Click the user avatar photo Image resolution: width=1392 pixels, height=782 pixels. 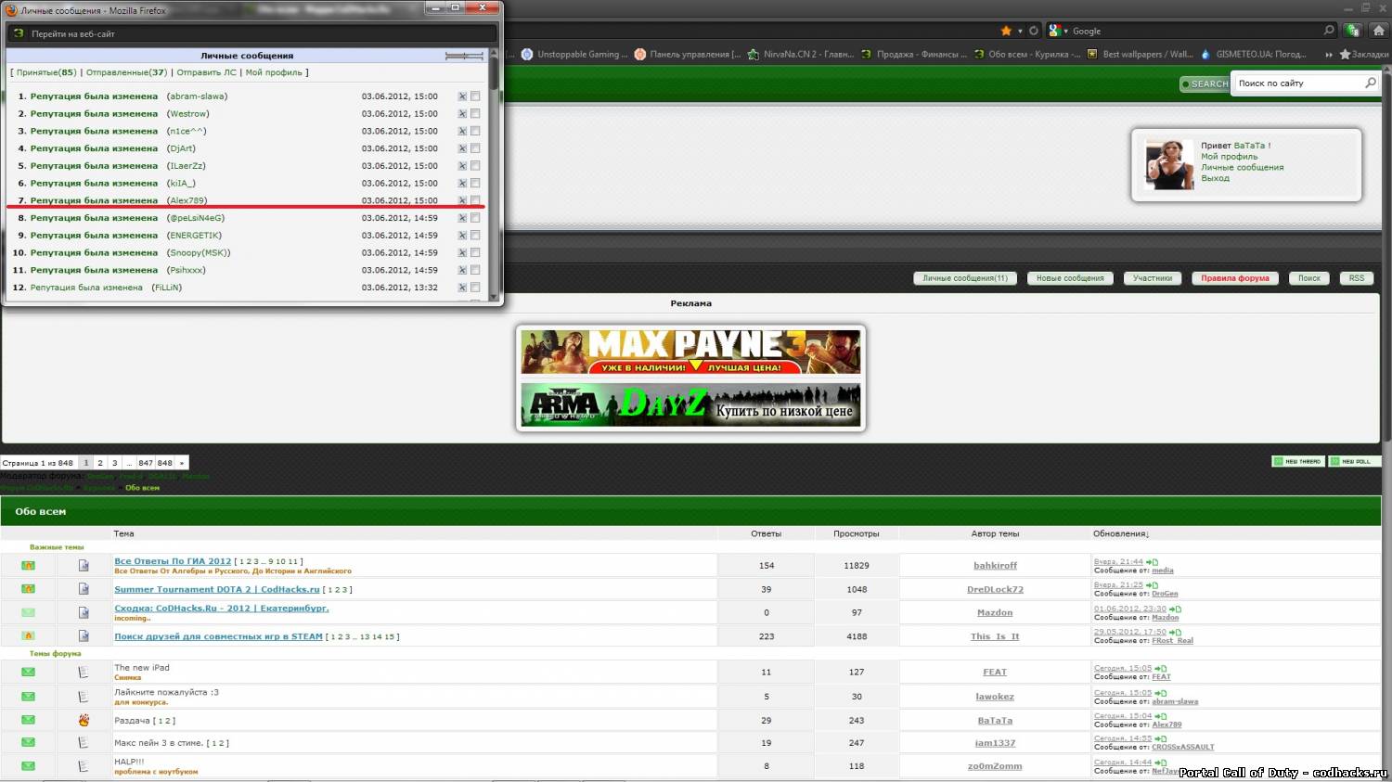click(x=1169, y=164)
